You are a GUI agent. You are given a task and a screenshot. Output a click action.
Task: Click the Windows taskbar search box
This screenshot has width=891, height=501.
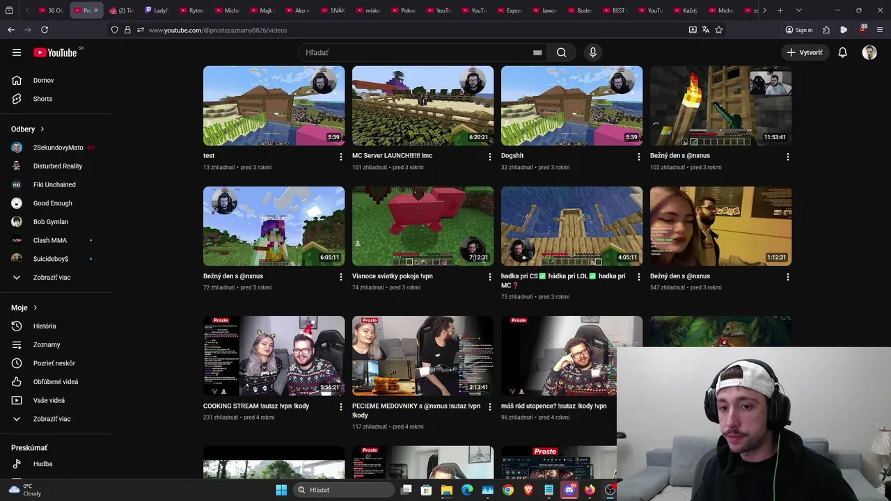(344, 490)
